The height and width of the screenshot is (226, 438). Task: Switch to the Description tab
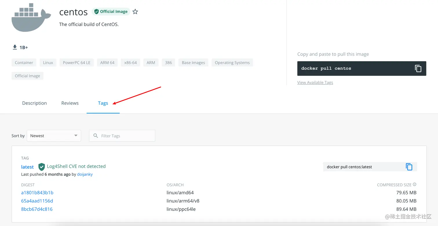coord(34,103)
